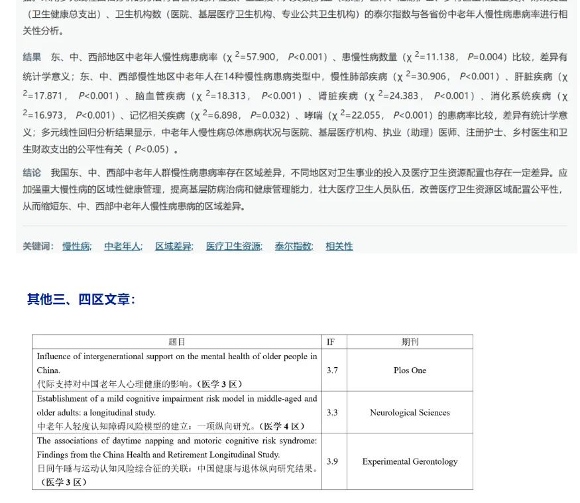Click the 代际支持 Chinese translation line
The image size is (580, 503).
click(x=139, y=384)
